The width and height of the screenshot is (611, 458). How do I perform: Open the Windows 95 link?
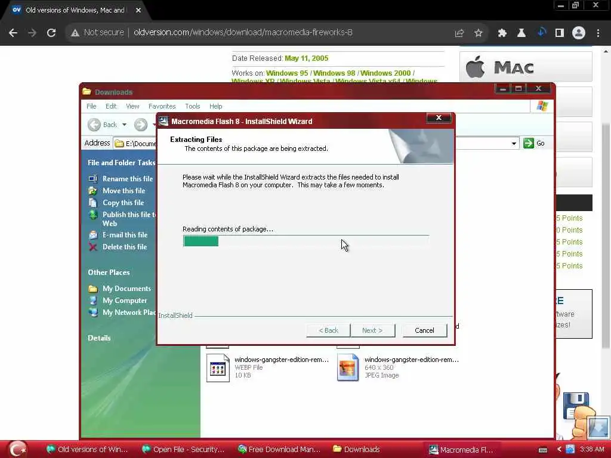pyautogui.click(x=287, y=73)
